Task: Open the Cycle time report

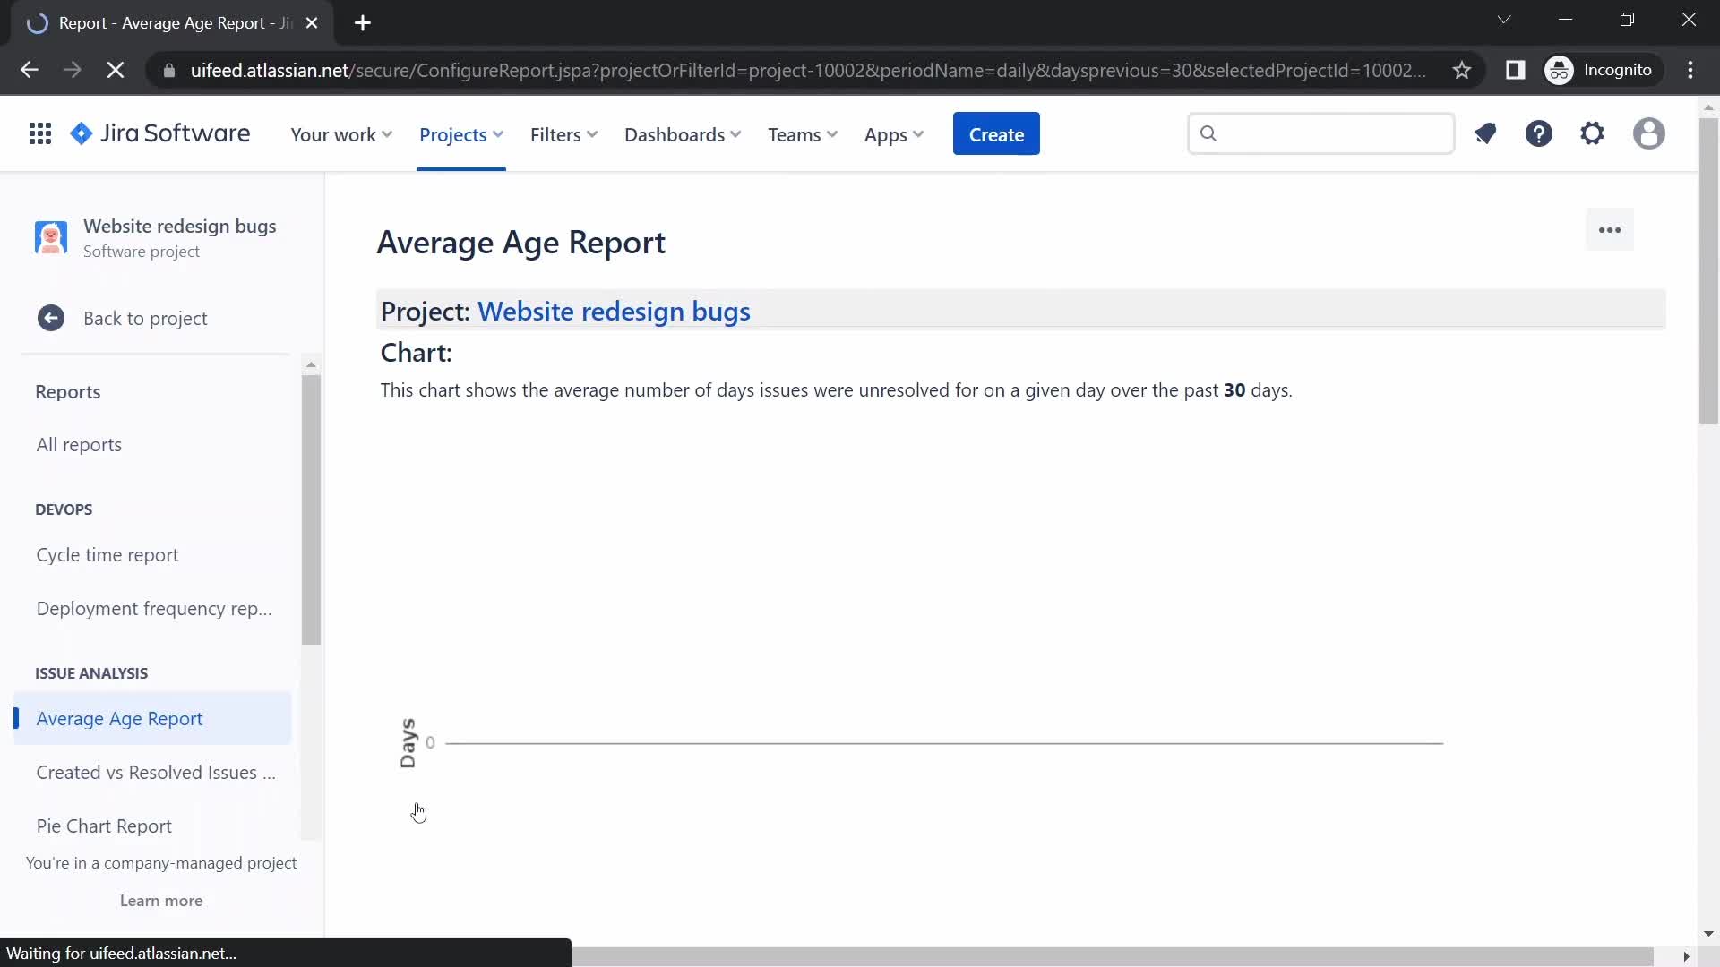Action: click(107, 555)
